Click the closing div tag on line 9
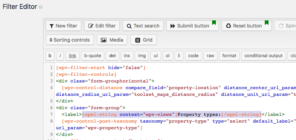296x140 pixels. click(x=65, y=135)
